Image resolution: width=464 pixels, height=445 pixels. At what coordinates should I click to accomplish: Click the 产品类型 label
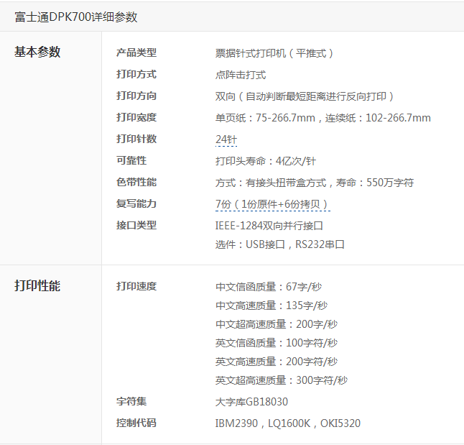coord(136,52)
